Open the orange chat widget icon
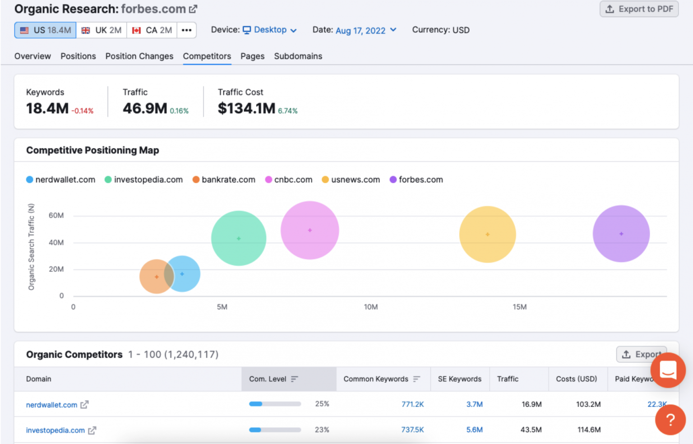Image resolution: width=693 pixels, height=444 pixels. [x=668, y=370]
